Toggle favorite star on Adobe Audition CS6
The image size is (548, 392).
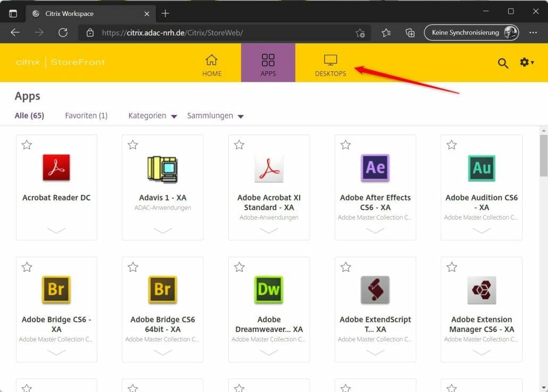coord(452,145)
